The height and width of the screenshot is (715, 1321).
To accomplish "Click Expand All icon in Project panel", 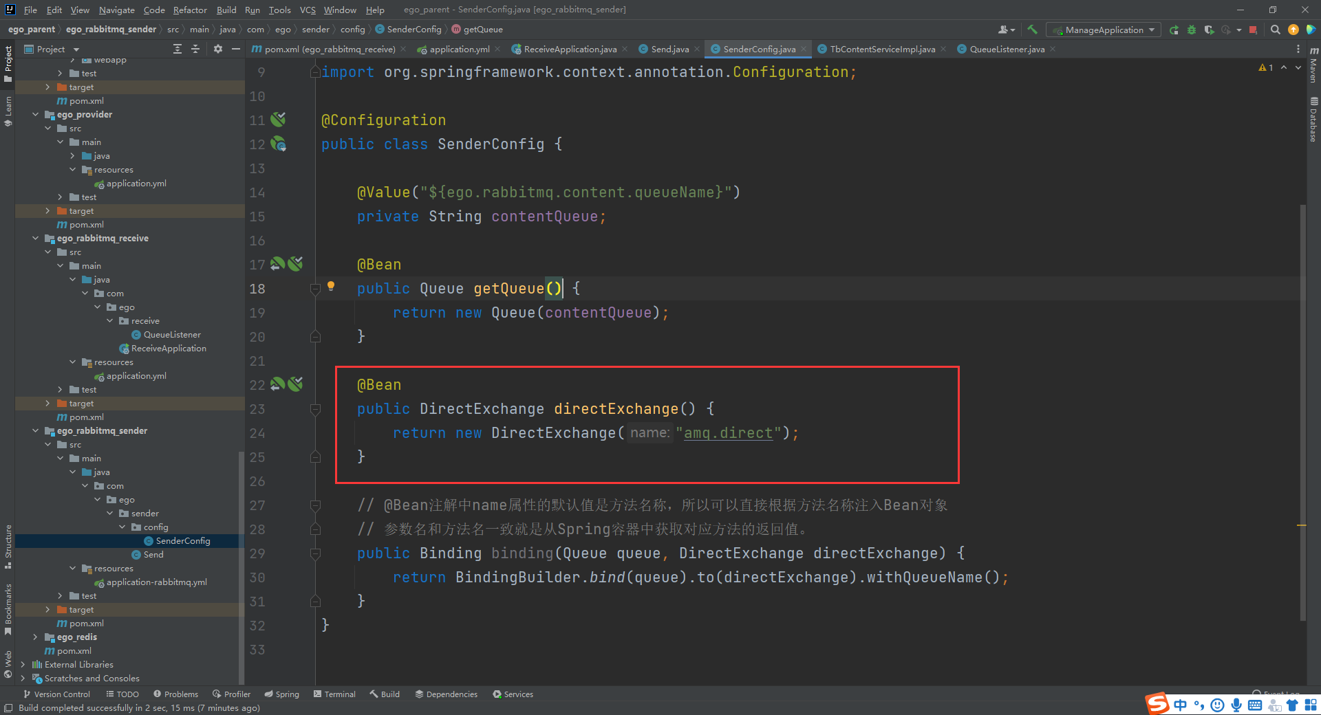I will (x=178, y=49).
